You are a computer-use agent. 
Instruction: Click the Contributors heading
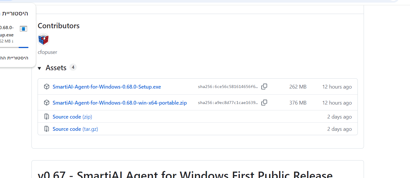pos(59,26)
